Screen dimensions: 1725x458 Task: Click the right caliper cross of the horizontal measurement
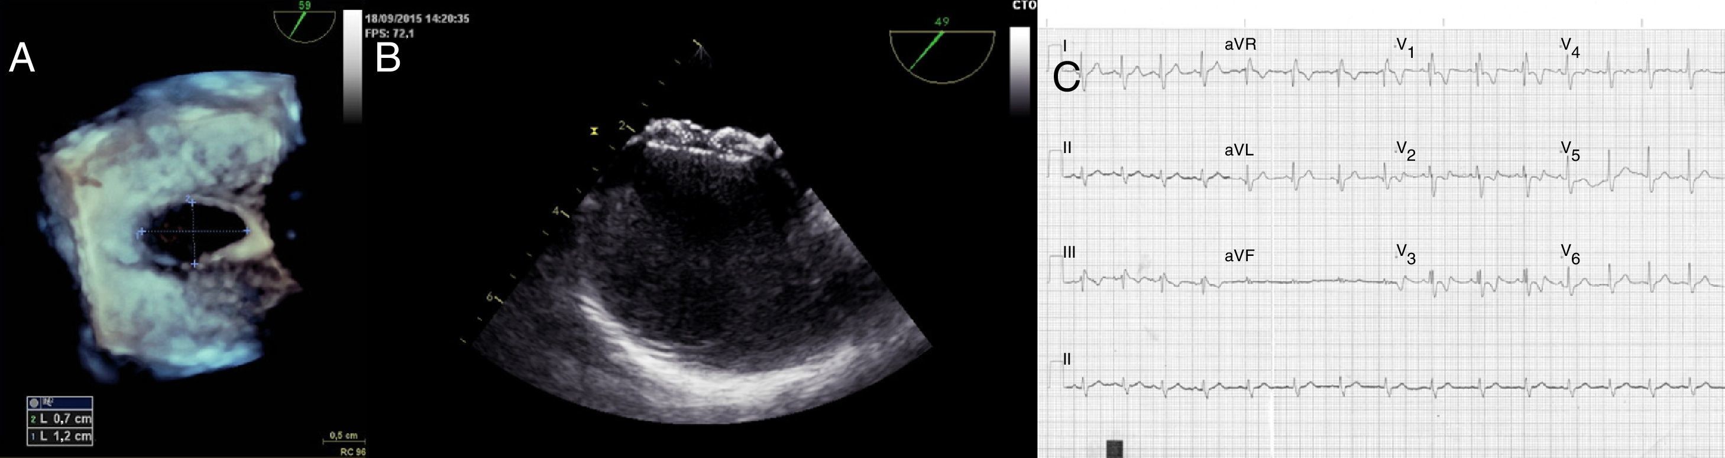pyautogui.click(x=247, y=231)
